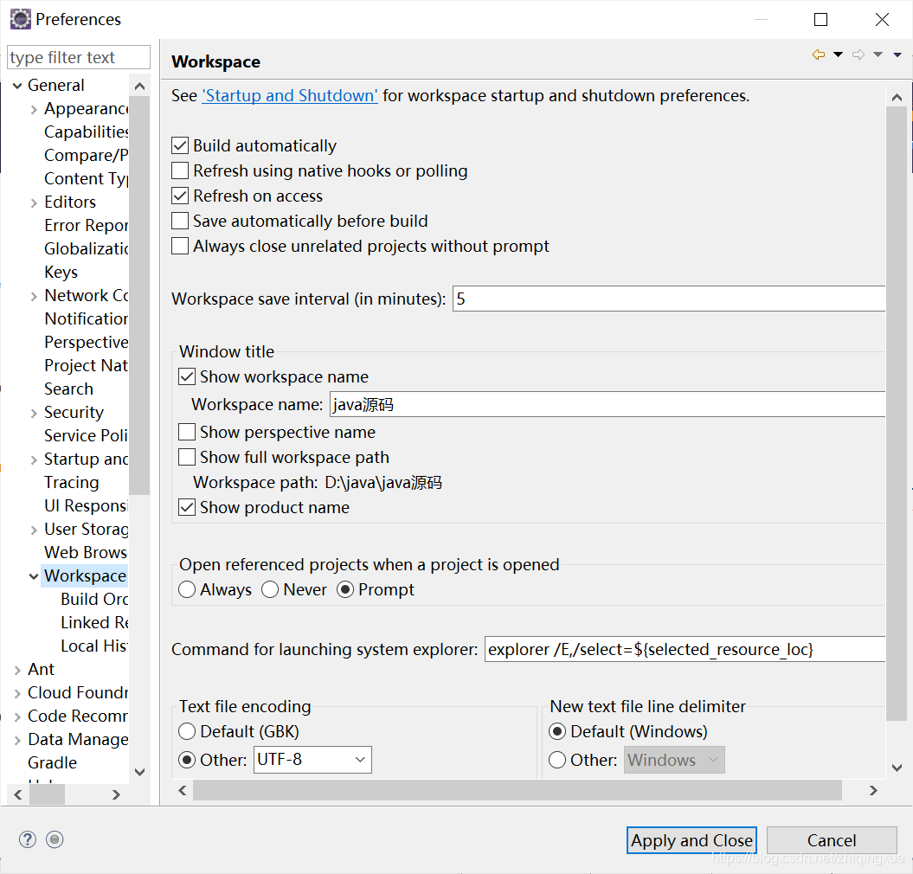The image size is (913, 874).
Task: Open the preferences view menu arrow
Action: click(897, 55)
